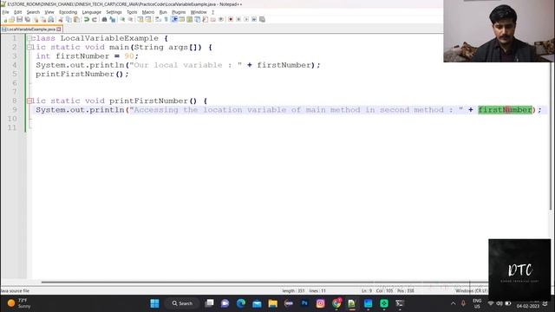The width and height of the screenshot is (555, 312).
Task: Open the Language menu
Action: 92,12
